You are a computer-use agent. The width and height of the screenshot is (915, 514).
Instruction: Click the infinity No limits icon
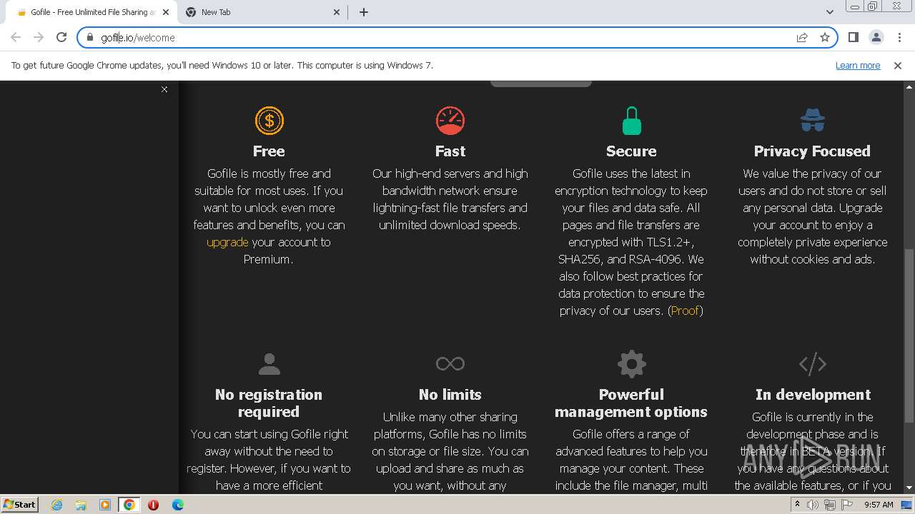(450, 364)
